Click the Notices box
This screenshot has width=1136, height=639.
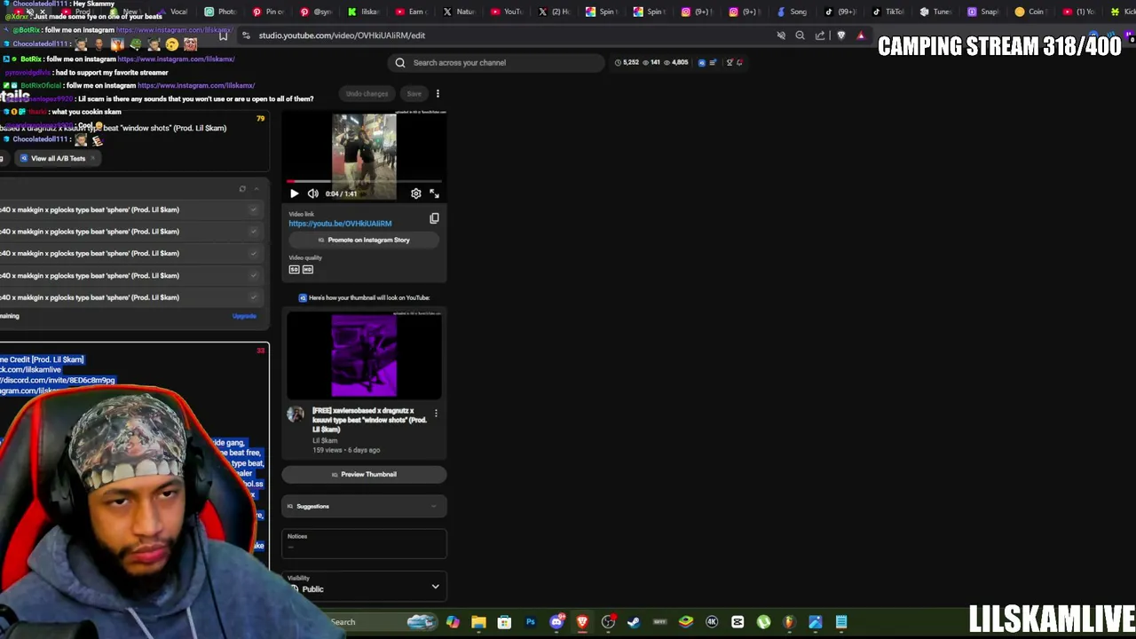364,543
